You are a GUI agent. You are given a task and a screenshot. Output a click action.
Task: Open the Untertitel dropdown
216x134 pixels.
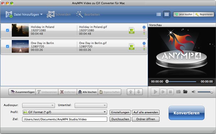(91, 106)
